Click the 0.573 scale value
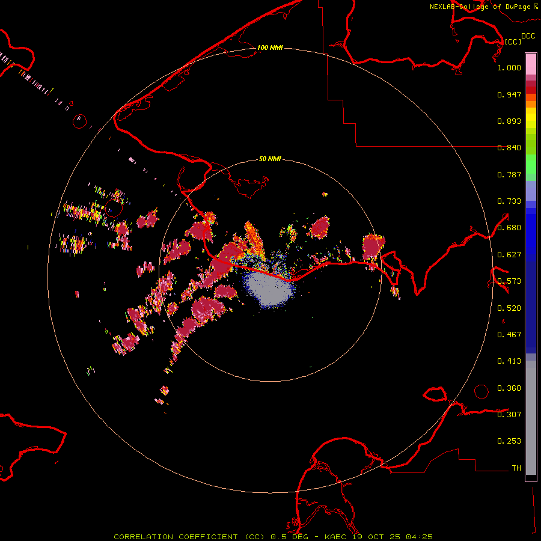 click(509, 281)
